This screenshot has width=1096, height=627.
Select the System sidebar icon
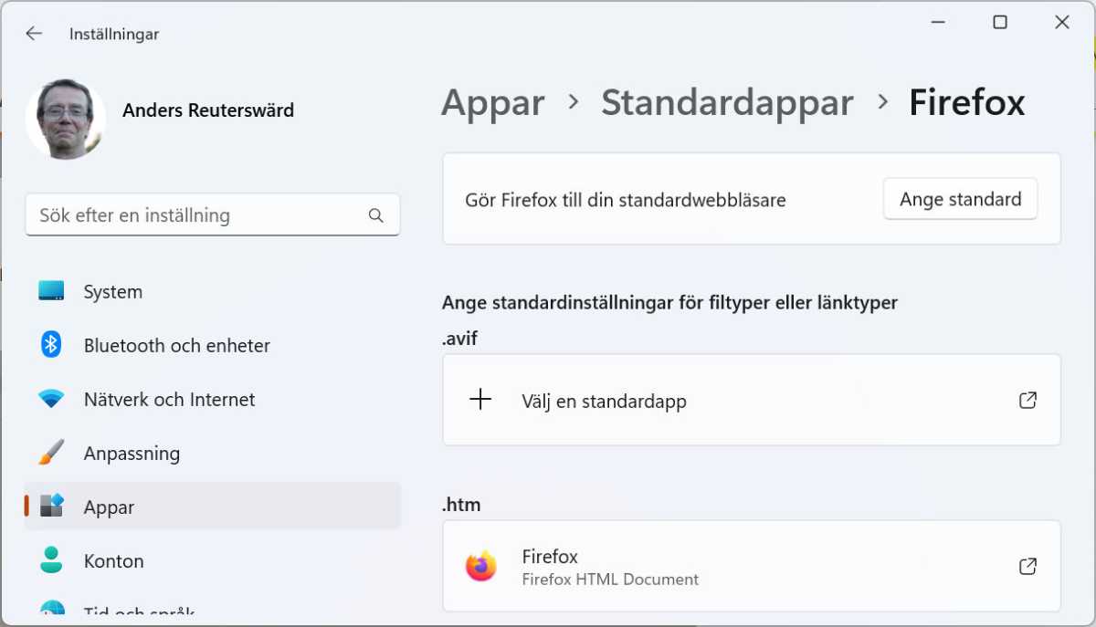52,291
